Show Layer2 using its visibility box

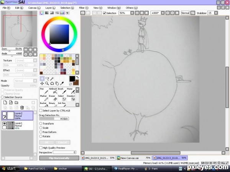pos(4,114)
